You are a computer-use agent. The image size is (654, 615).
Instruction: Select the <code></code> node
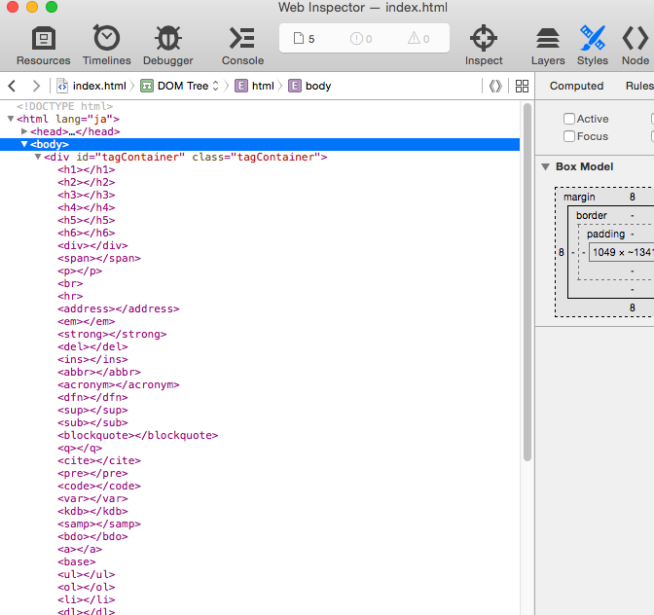(99, 486)
